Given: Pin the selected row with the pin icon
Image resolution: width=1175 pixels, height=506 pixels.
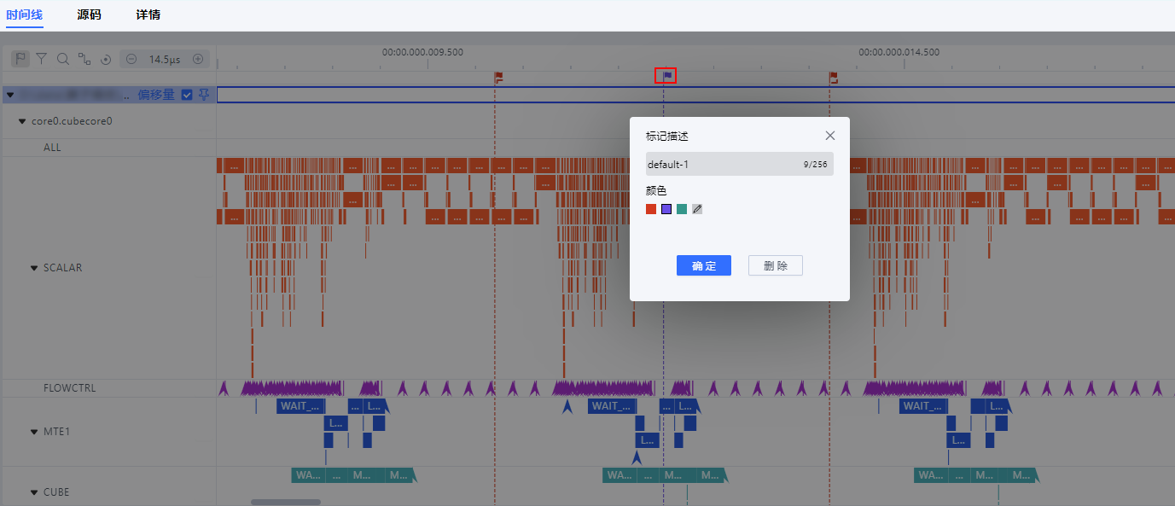Looking at the screenshot, I should pos(203,95).
